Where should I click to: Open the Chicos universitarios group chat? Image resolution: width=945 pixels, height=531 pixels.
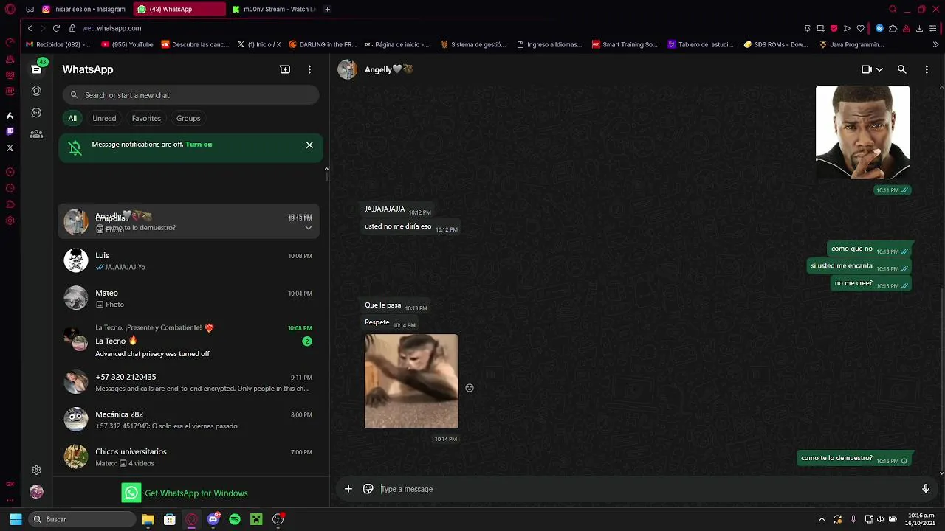coord(188,457)
